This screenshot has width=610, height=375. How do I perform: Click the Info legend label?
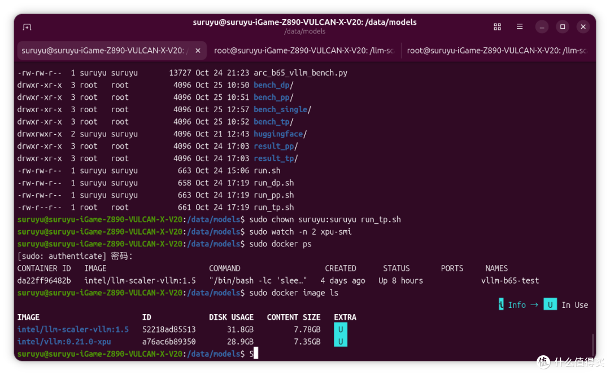point(517,305)
